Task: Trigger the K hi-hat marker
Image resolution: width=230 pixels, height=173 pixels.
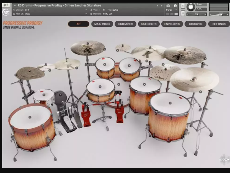Action: pos(77,68)
